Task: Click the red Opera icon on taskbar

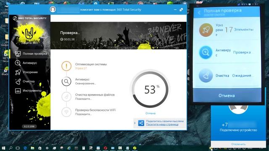Action: 105,148
